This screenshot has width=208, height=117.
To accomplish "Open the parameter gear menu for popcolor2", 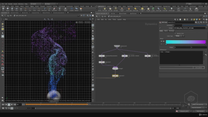I will pyautogui.click(x=196, y=22).
